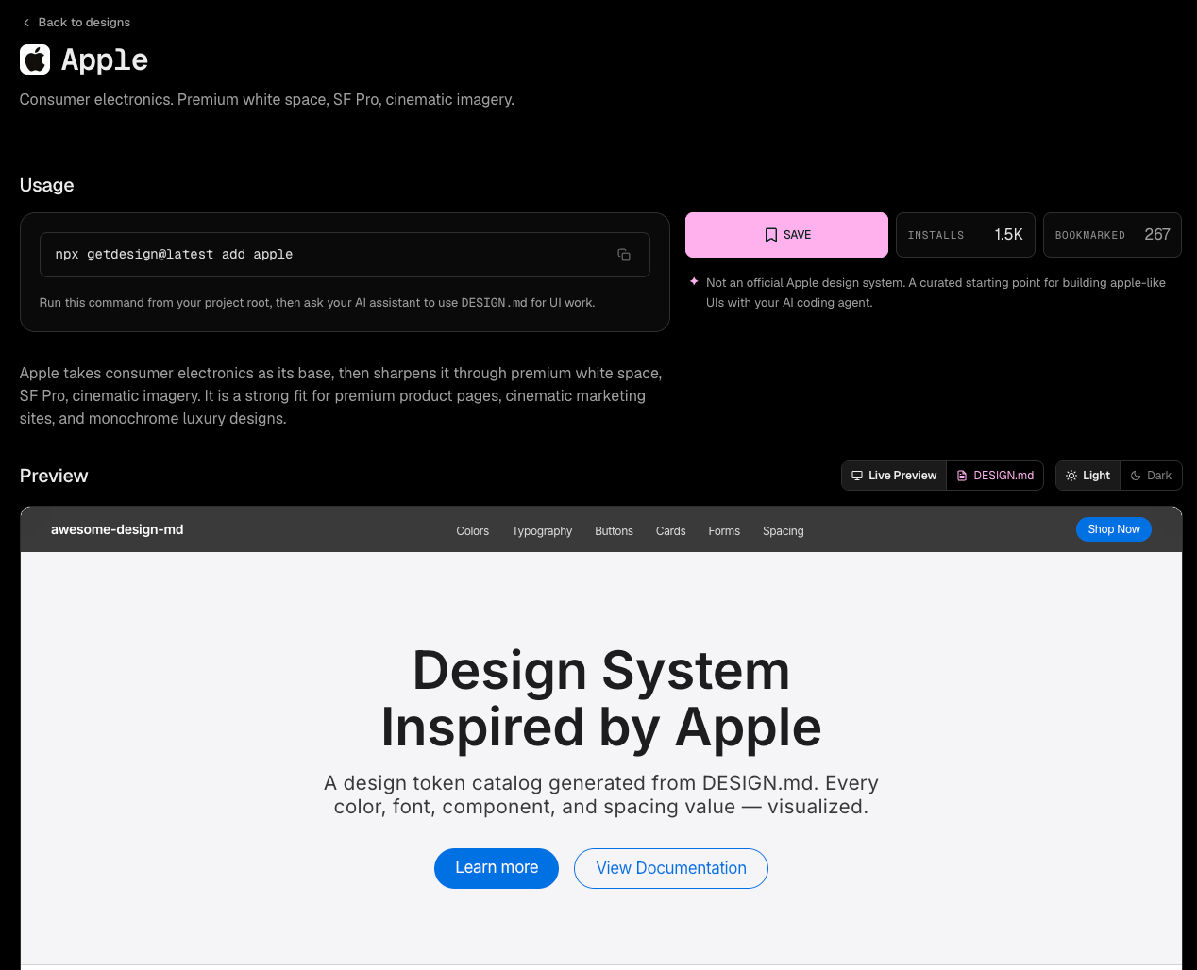Image resolution: width=1197 pixels, height=970 pixels.
Task: Click the back chevron arrow
Action: (x=26, y=23)
